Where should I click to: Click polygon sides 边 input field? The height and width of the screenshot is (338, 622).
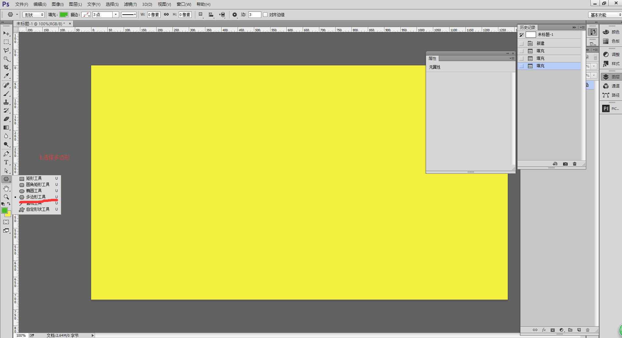[255, 15]
